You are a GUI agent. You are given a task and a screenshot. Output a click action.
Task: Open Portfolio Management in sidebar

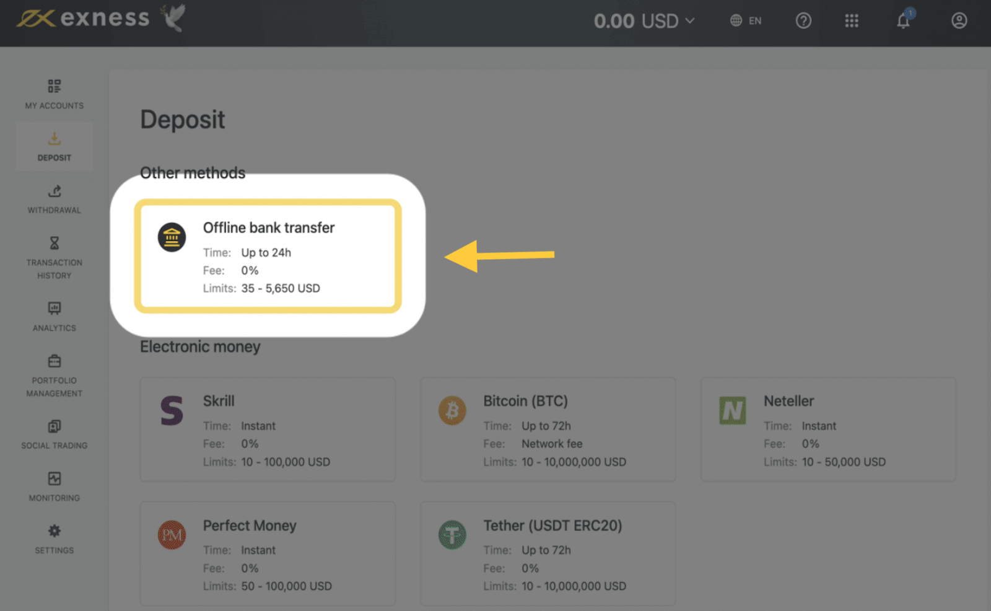(55, 376)
